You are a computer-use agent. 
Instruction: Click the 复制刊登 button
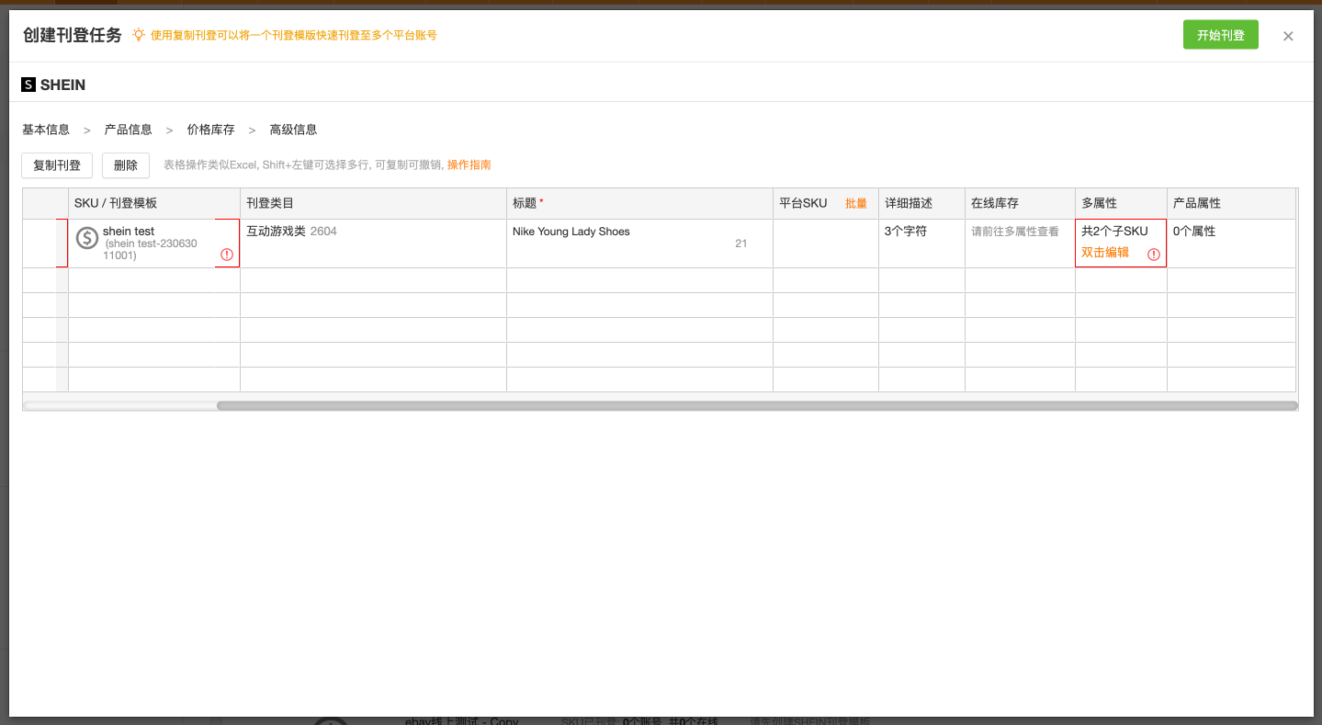57,165
